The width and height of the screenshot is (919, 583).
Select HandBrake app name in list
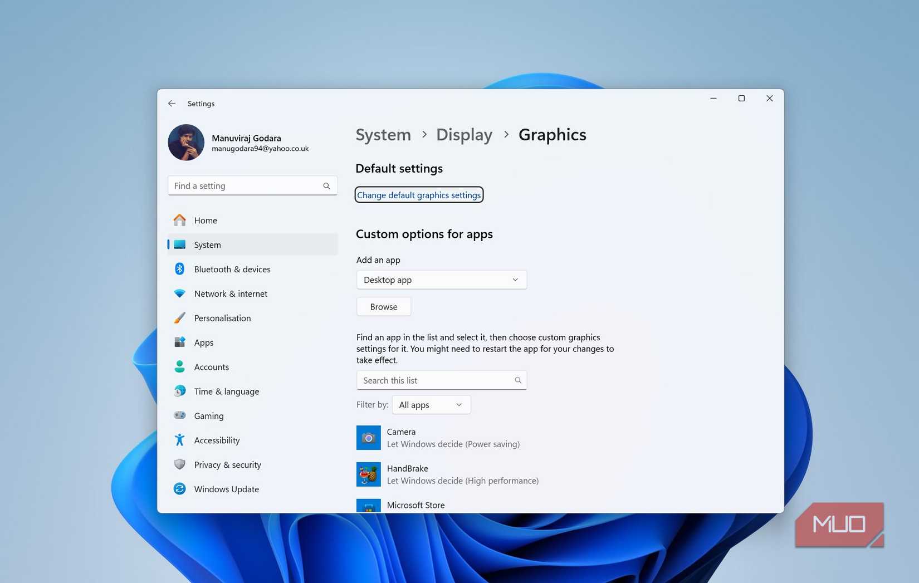point(408,468)
